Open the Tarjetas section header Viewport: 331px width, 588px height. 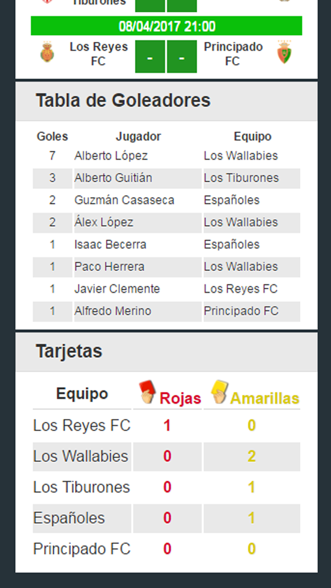pyautogui.click(x=167, y=352)
